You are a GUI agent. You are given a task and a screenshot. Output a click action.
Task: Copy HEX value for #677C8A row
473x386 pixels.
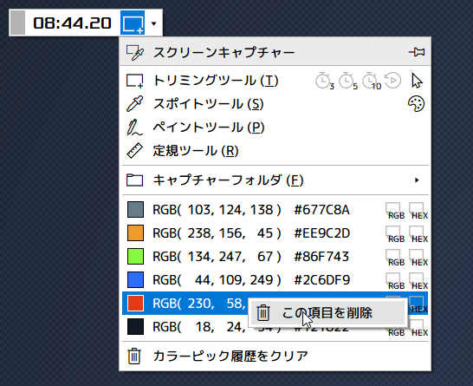[x=418, y=211]
